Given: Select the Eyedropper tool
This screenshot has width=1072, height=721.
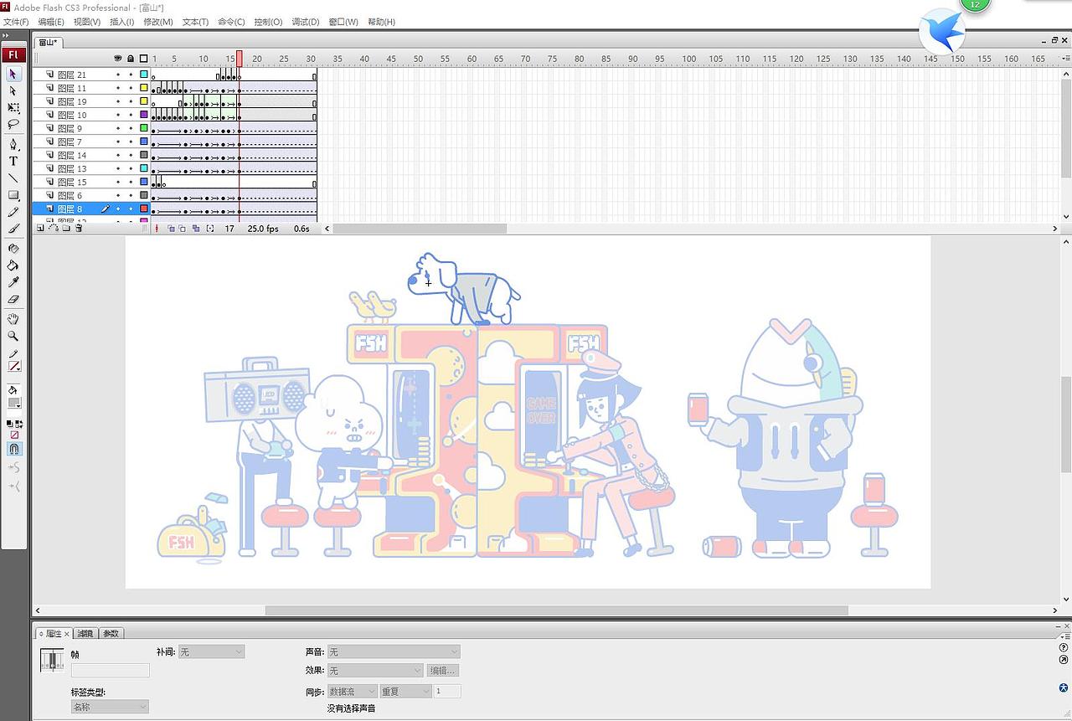Looking at the screenshot, I should [13, 282].
